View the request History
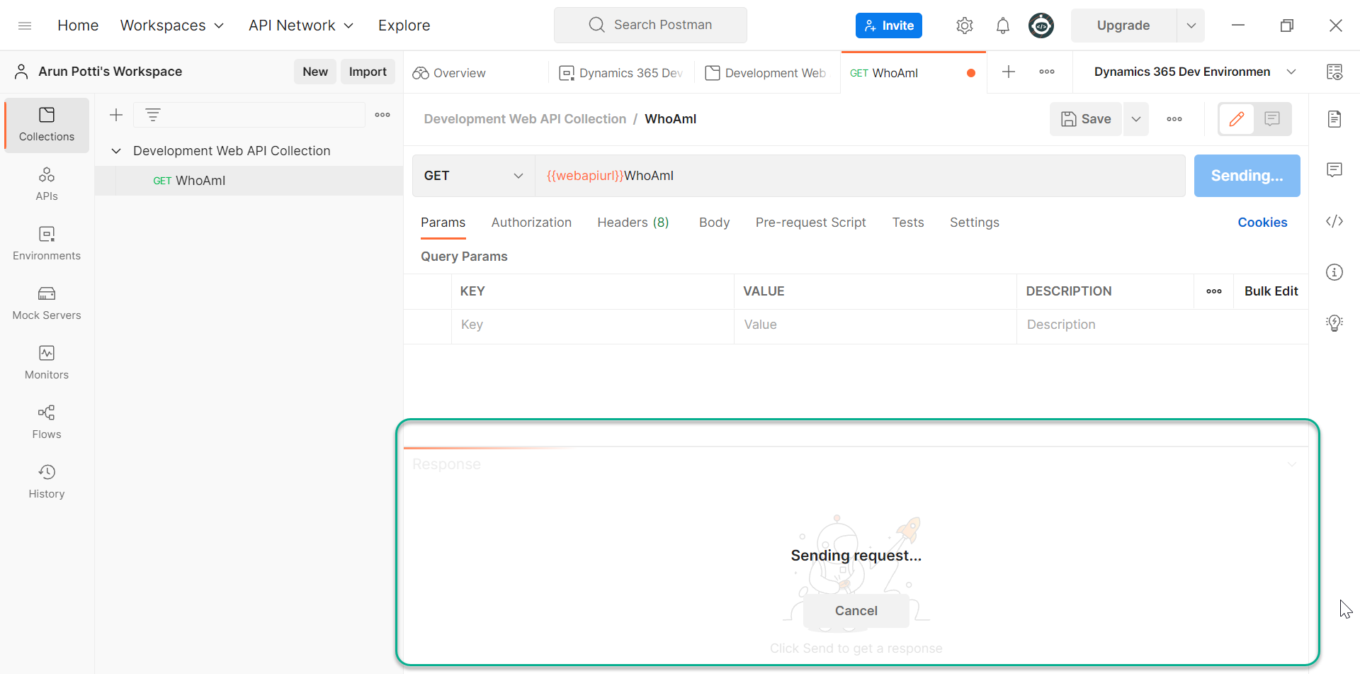Screen dimensions: 1360x674 click(46, 481)
